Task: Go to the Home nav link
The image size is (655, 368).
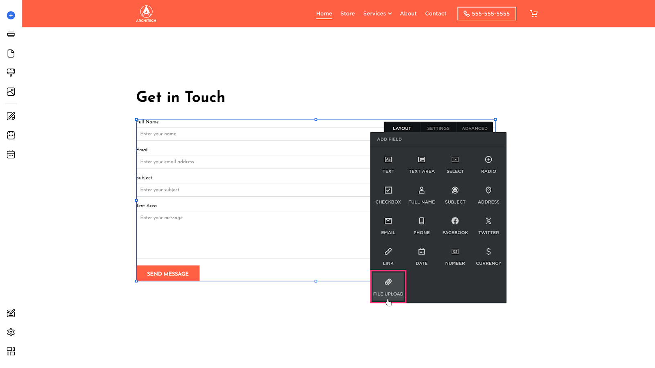Action: [x=324, y=13]
